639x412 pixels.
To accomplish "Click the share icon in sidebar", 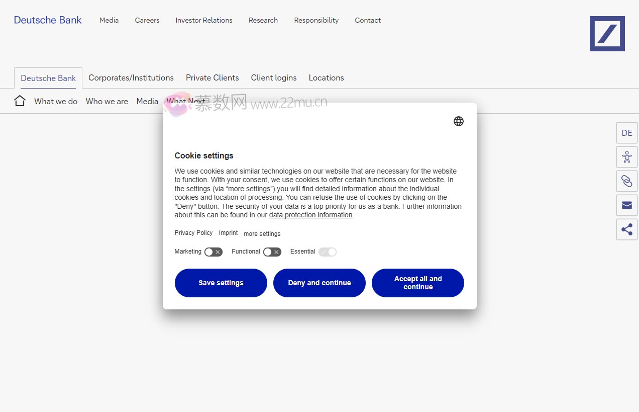I will pyautogui.click(x=626, y=229).
